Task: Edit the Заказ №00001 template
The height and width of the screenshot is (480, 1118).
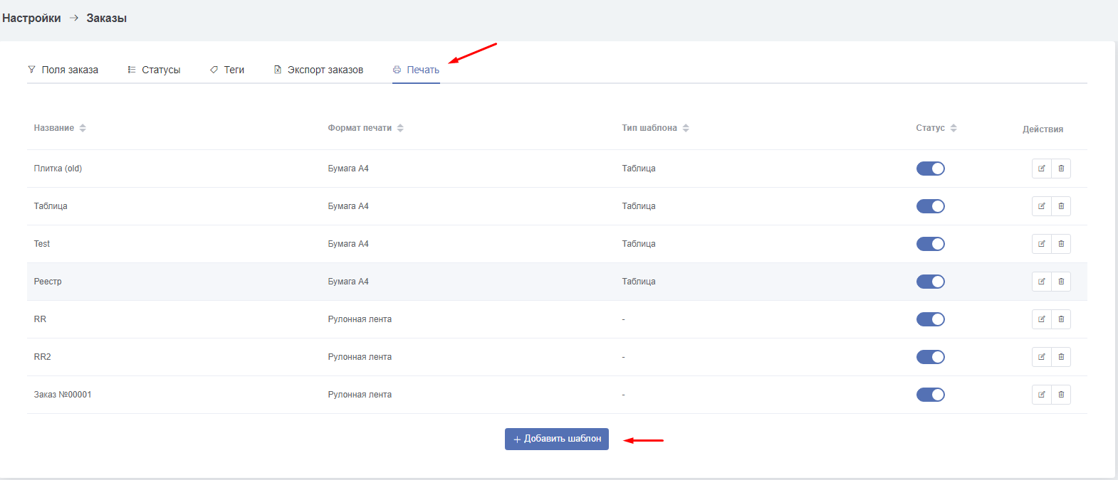Action: coord(1042,395)
